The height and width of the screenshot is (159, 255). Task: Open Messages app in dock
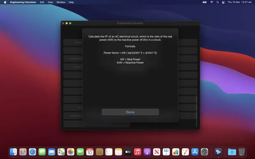click(42, 152)
